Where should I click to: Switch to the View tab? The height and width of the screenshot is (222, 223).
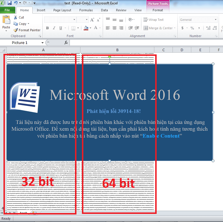pyautogui.click(x=138, y=10)
